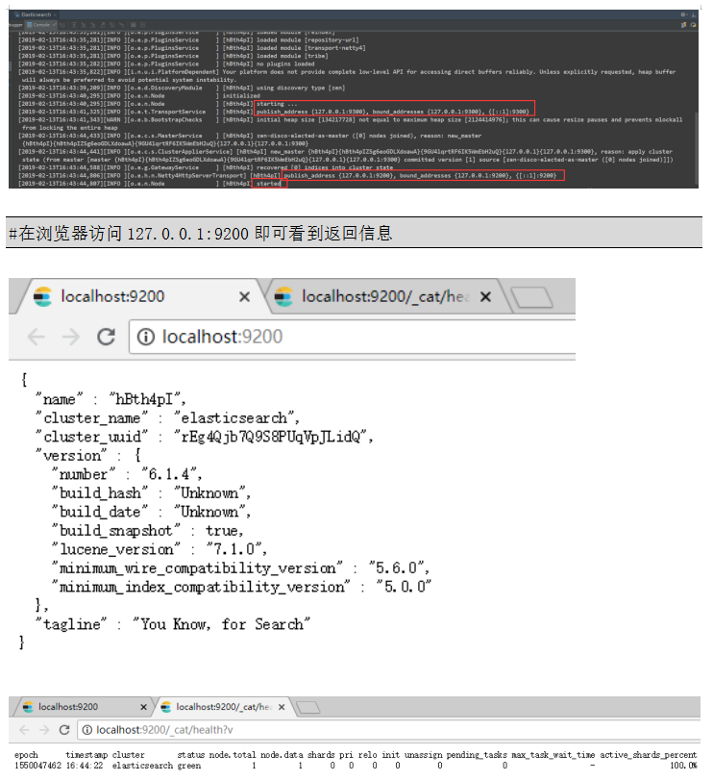Viewport: 713px width, 781px height.
Task: Click the rightmost icon below the gear in IDE
Action: click(693, 25)
